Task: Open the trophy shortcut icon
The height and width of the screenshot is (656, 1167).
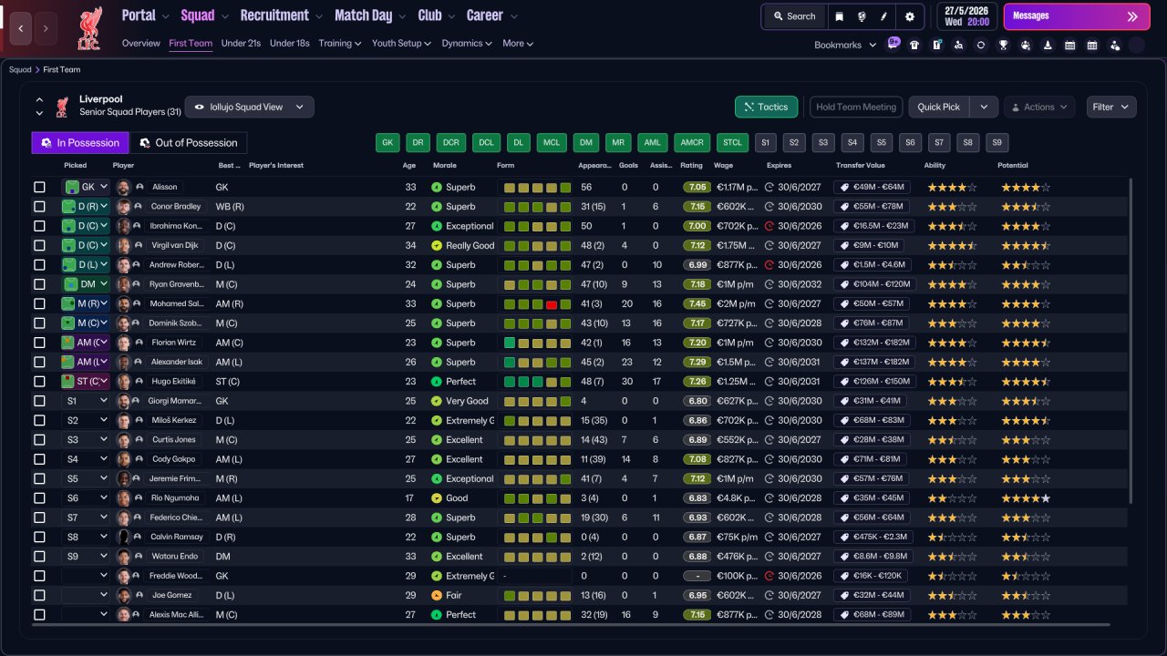Action: click(x=1003, y=45)
